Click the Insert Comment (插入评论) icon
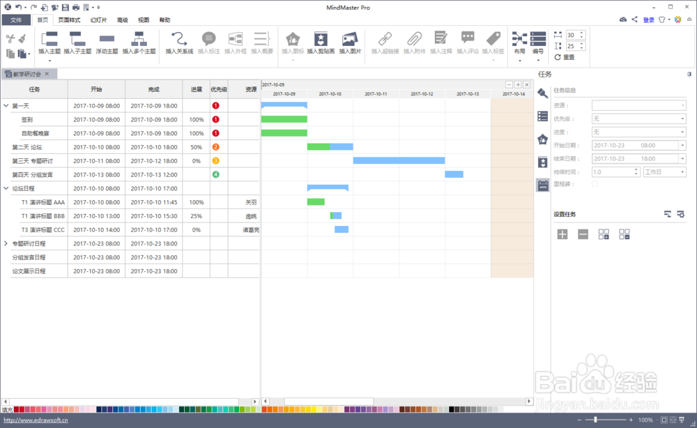This screenshot has width=697, height=428. coord(468,38)
